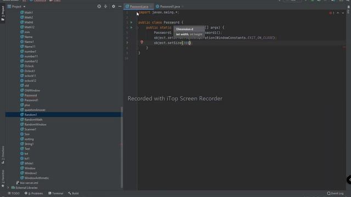Select the Window2 class file
The image size is (351, 197).
29,173
